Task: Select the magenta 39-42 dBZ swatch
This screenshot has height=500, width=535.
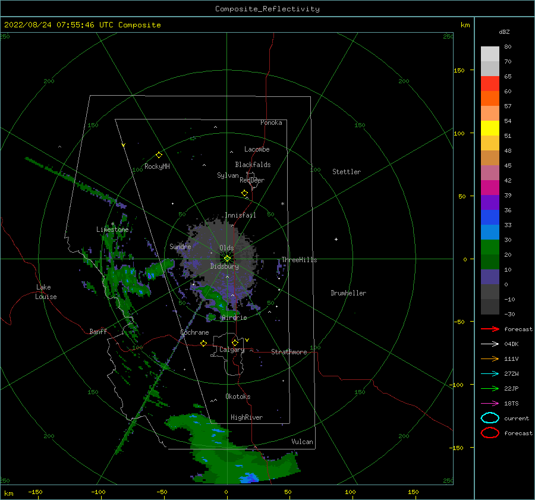Action: pos(490,188)
